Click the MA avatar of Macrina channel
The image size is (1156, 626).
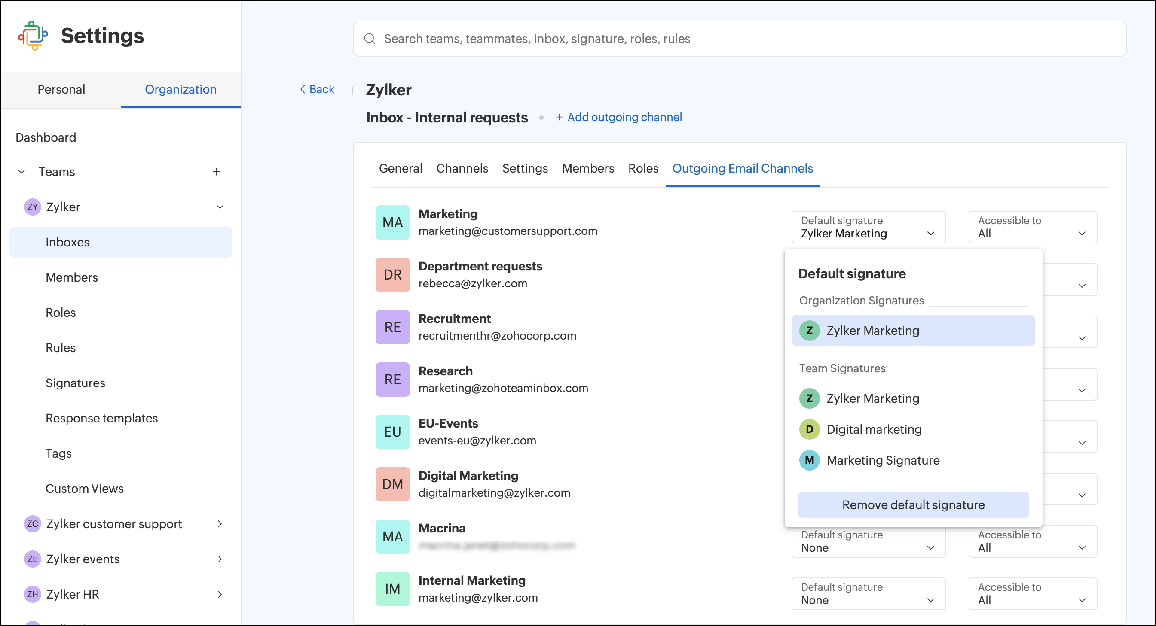(393, 537)
